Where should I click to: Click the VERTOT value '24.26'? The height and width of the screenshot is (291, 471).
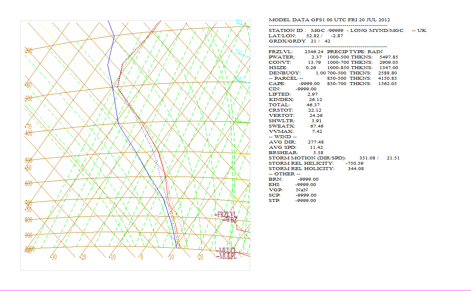[x=316, y=115]
